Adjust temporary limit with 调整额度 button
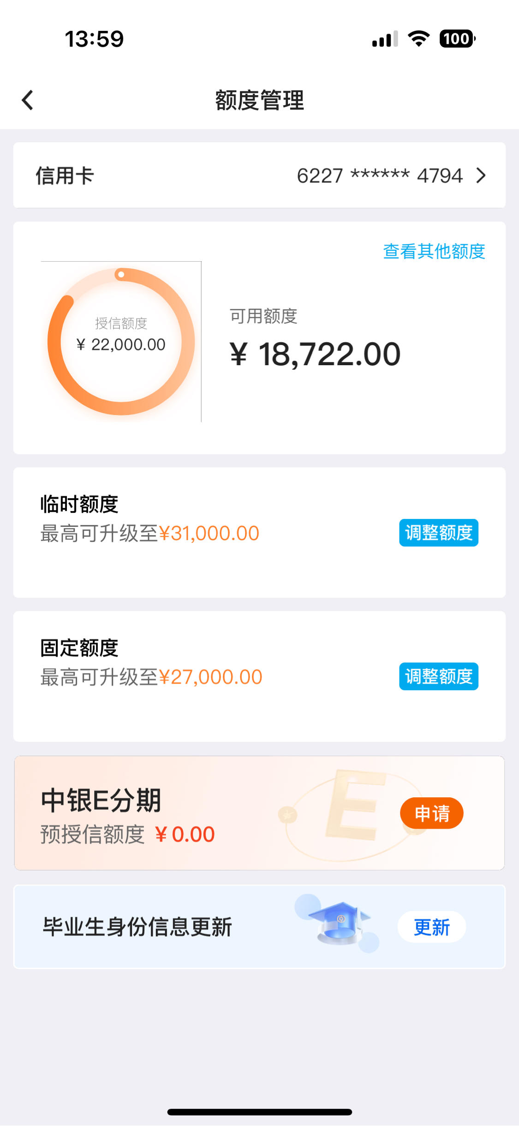 tap(438, 533)
